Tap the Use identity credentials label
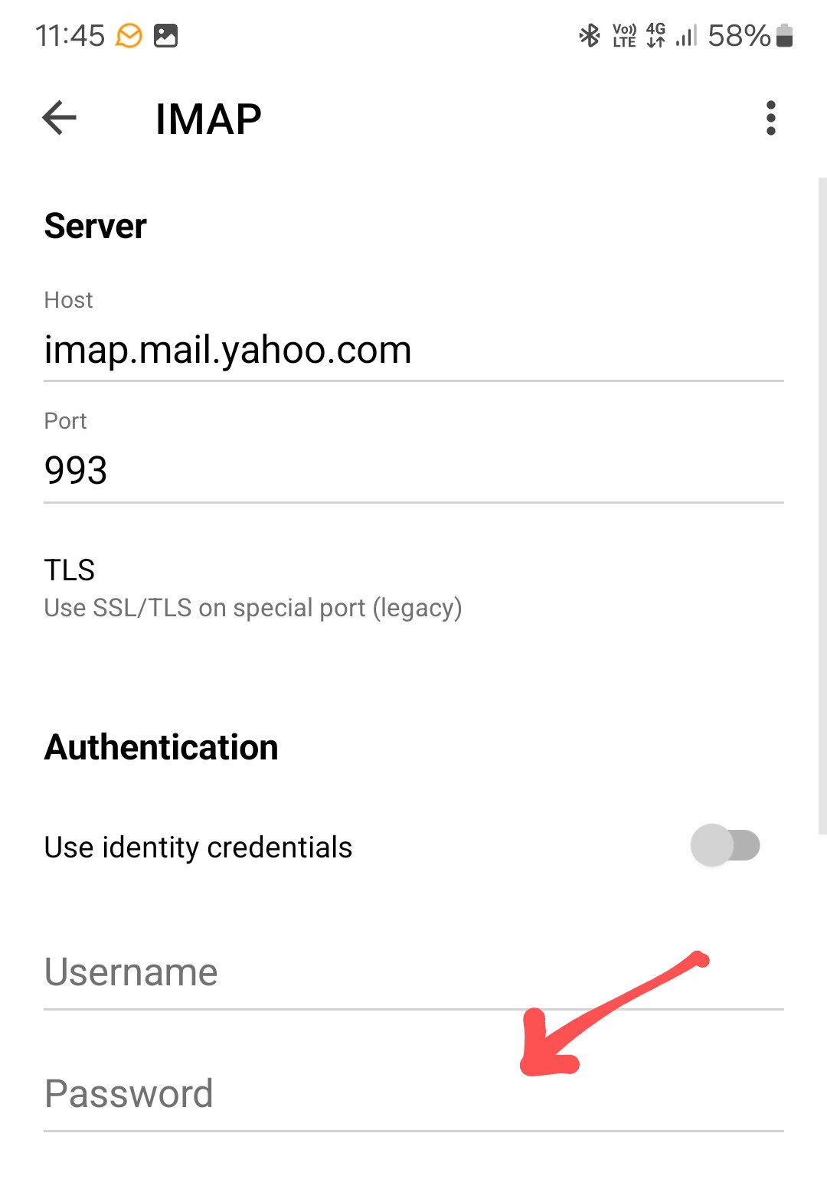The width and height of the screenshot is (827, 1192). [198, 847]
